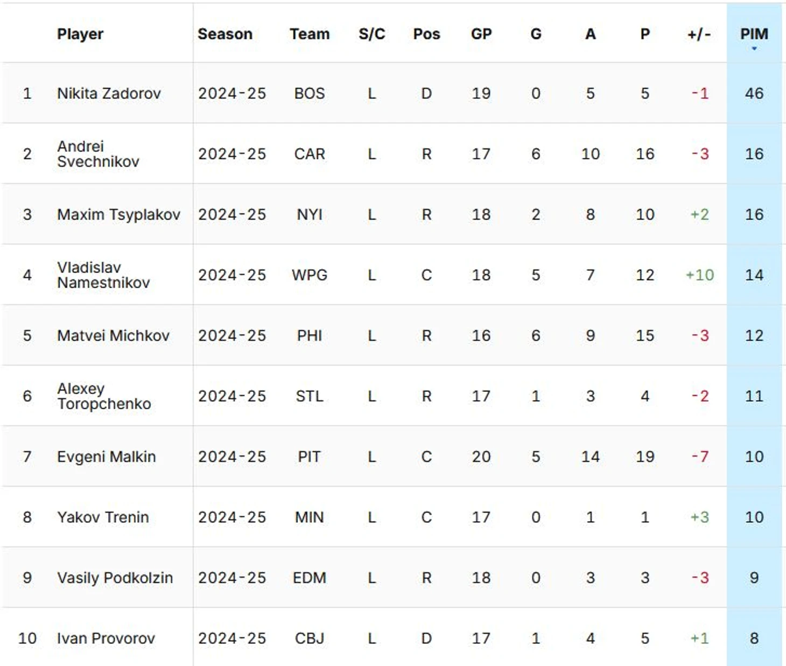The image size is (786, 666).
Task: Select Maxim Tsyplakov player name
Action: 118,214
